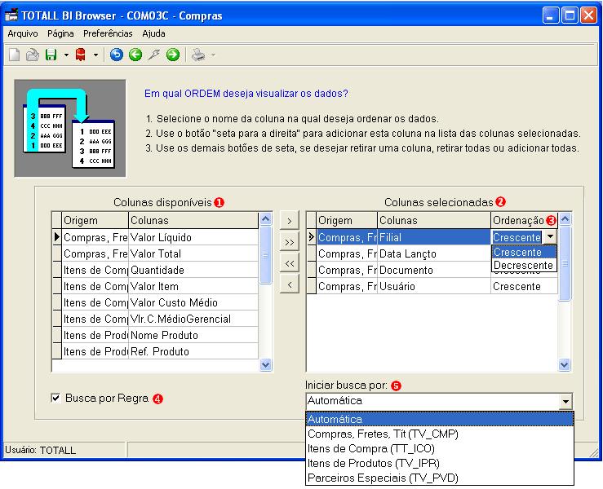The height and width of the screenshot is (489, 603).
Task: Click the New document toolbar icon
Action: 14,55
